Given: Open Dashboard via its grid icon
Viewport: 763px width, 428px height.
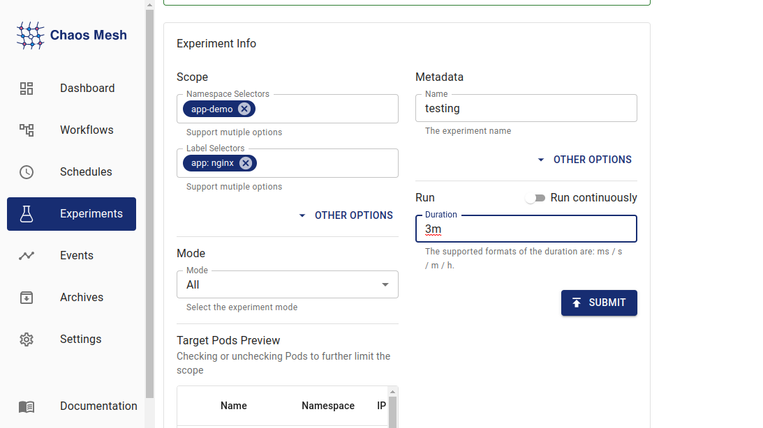Looking at the screenshot, I should point(27,89).
